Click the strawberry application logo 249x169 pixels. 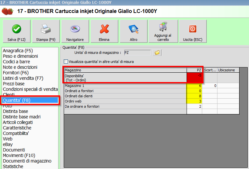click(7, 11)
